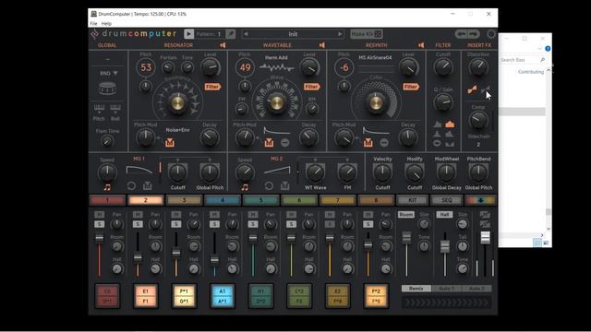Select the first distortion type icon
Viewport: 591px width, 332px height.
click(472, 89)
